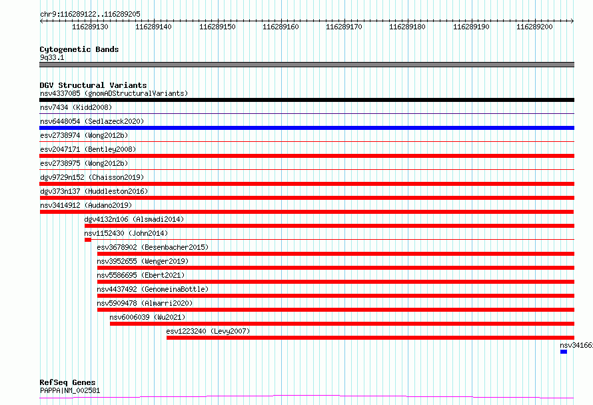Click the nsv5586695 (Ebert2021) label
This screenshot has height=405, width=593.
point(141,275)
